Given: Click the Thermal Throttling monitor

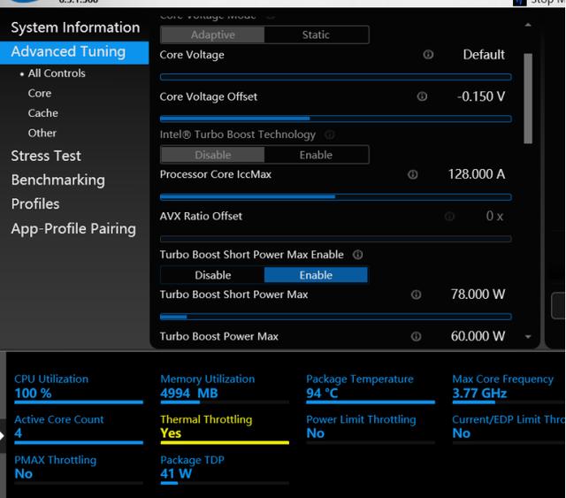Looking at the screenshot, I should click(x=225, y=429).
